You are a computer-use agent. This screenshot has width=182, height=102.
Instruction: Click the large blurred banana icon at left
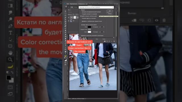(10, 67)
